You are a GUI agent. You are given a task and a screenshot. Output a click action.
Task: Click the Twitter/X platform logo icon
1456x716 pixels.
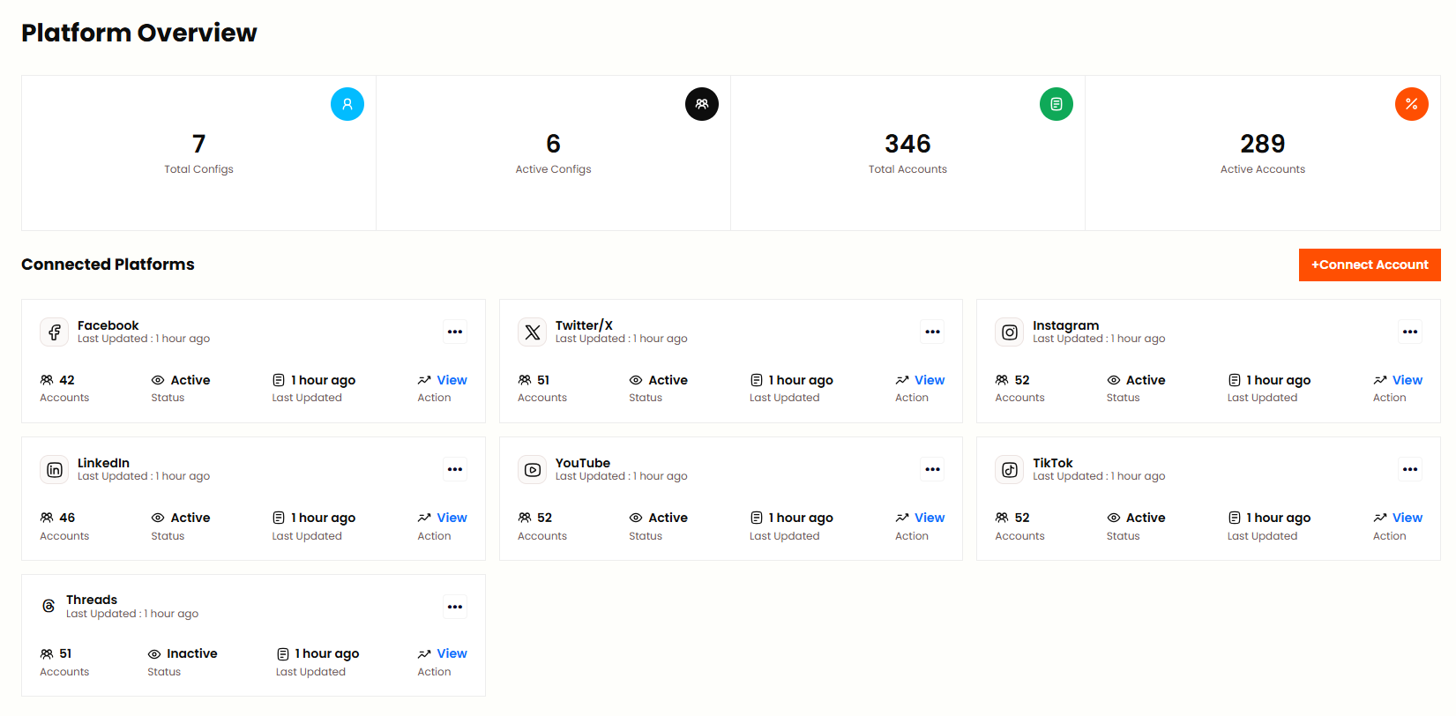click(532, 332)
